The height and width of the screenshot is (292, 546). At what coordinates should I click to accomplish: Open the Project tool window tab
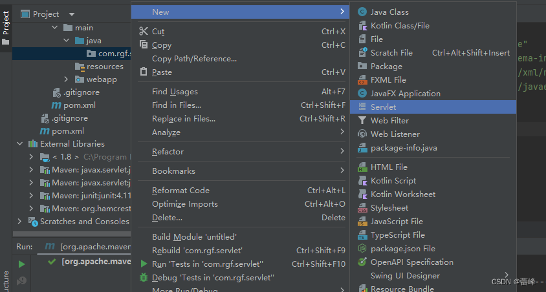[x=6, y=26]
